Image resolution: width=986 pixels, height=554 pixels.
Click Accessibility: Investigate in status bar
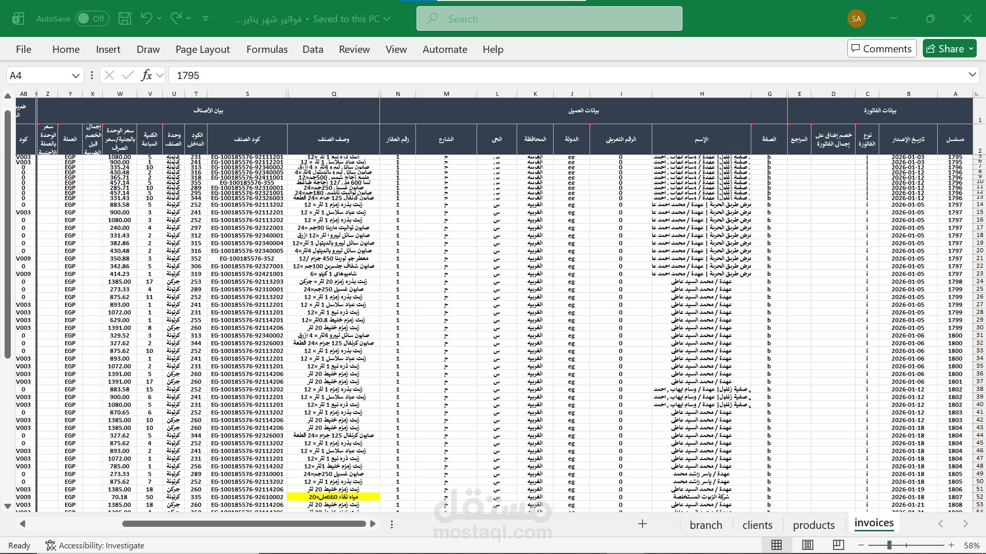click(x=94, y=545)
